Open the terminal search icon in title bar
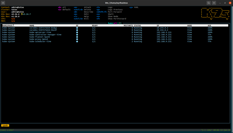 209,3
